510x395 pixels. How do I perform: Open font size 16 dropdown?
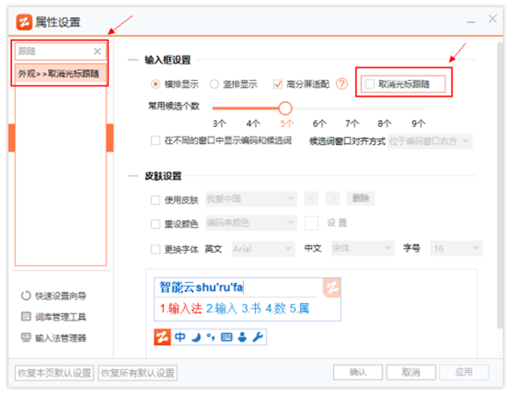click(x=456, y=249)
